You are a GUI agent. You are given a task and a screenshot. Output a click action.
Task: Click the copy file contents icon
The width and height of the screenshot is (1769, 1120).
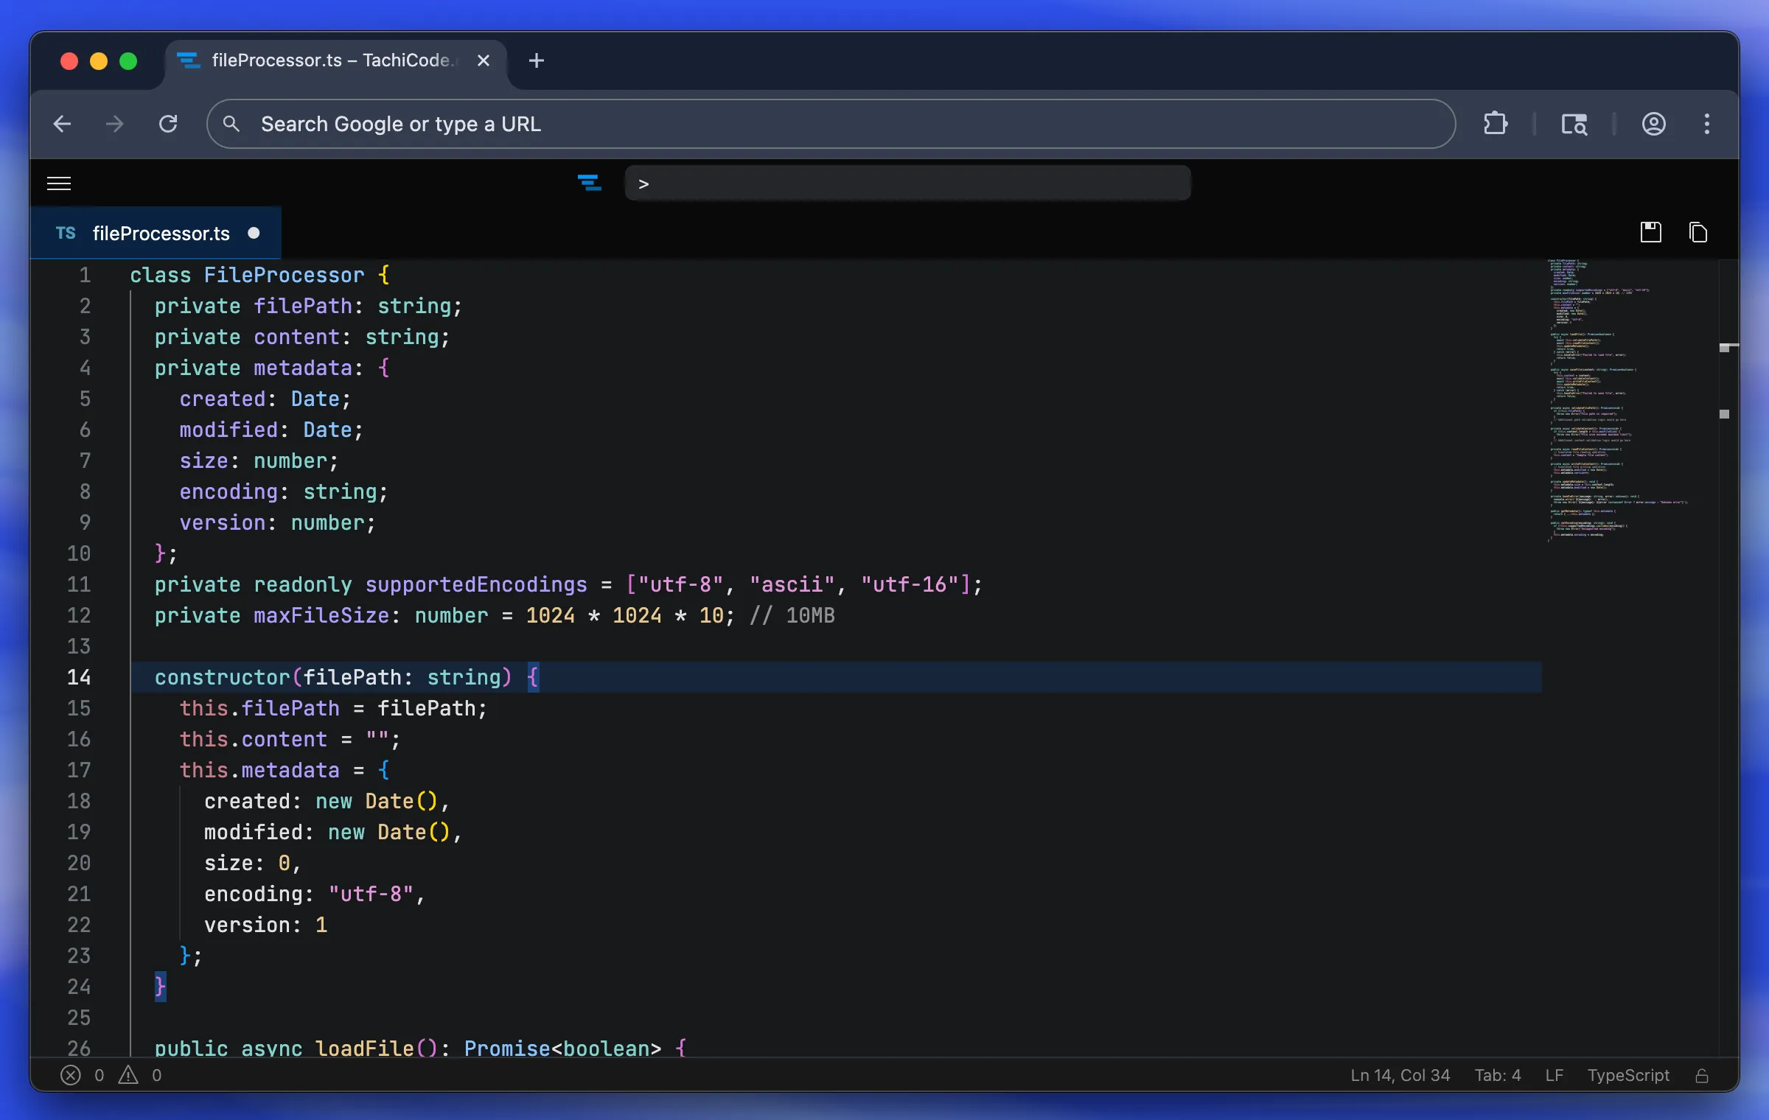point(1698,233)
